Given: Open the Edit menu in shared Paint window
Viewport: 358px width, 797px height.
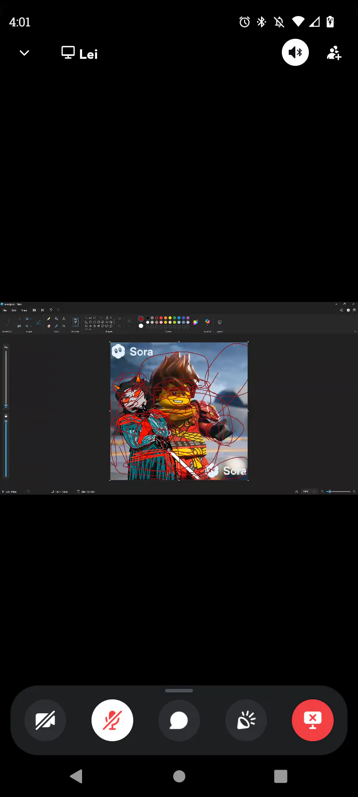Looking at the screenshot, I should (14, 310).
